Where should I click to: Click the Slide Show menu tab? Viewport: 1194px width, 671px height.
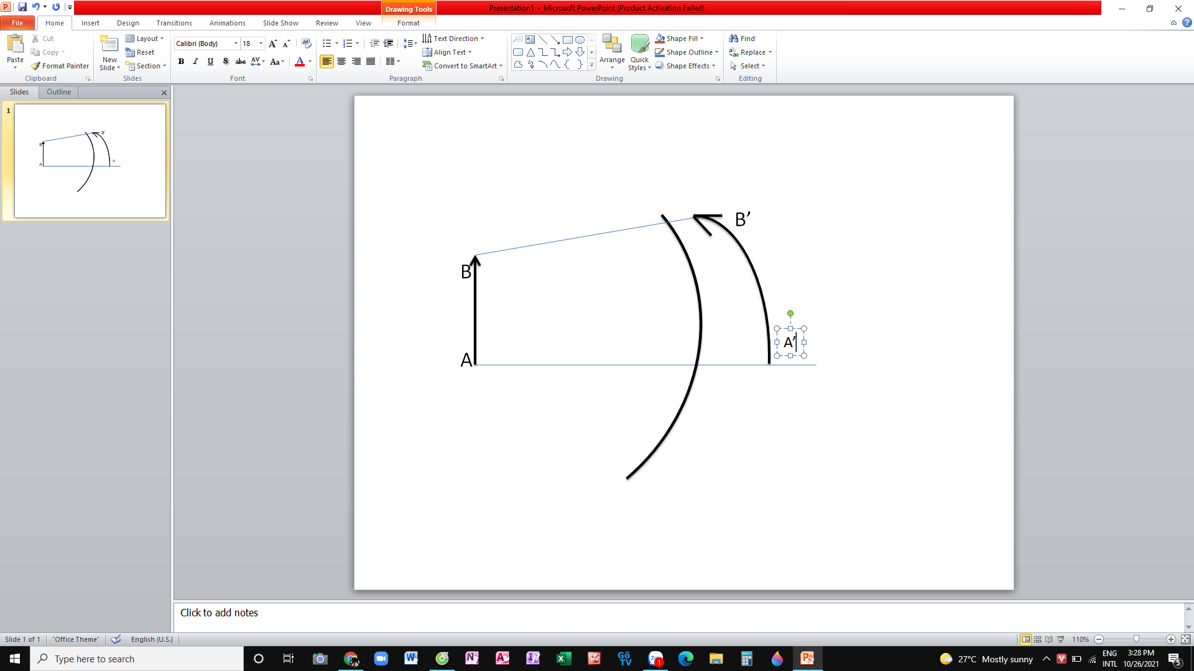(x=280, y=22)
